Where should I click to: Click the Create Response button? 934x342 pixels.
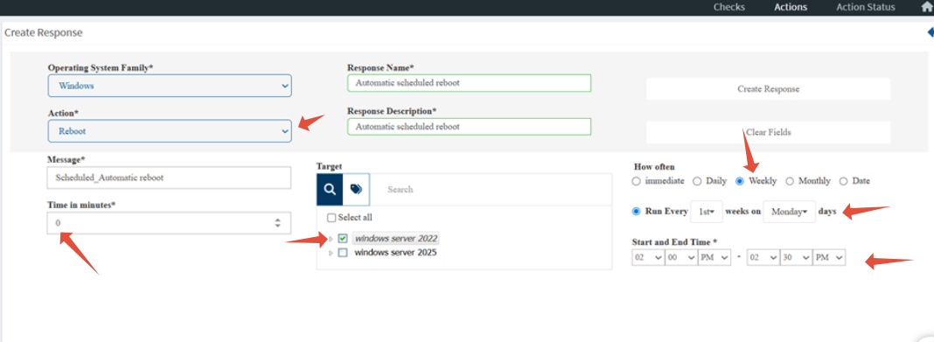(769, 88)
